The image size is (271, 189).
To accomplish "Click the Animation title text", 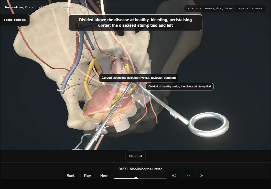I will 39,7.
